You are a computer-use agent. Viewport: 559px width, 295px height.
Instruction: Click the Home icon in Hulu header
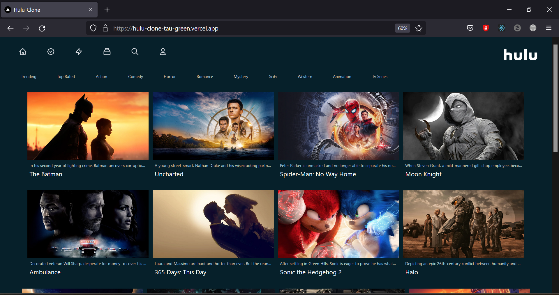[x=23, y=52]
